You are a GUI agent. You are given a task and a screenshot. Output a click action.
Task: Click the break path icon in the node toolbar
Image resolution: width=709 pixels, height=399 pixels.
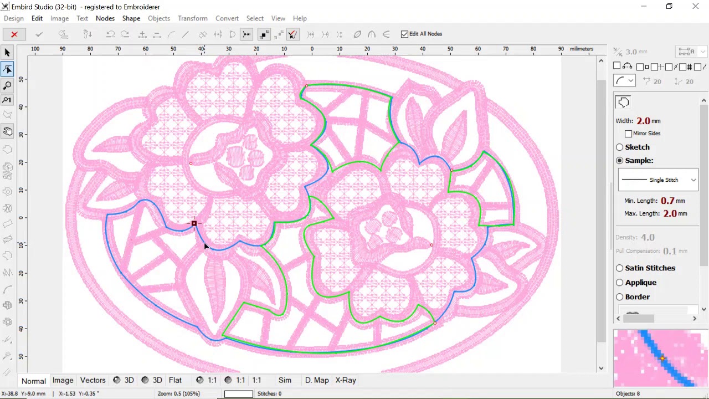click(x=203, y=34)
